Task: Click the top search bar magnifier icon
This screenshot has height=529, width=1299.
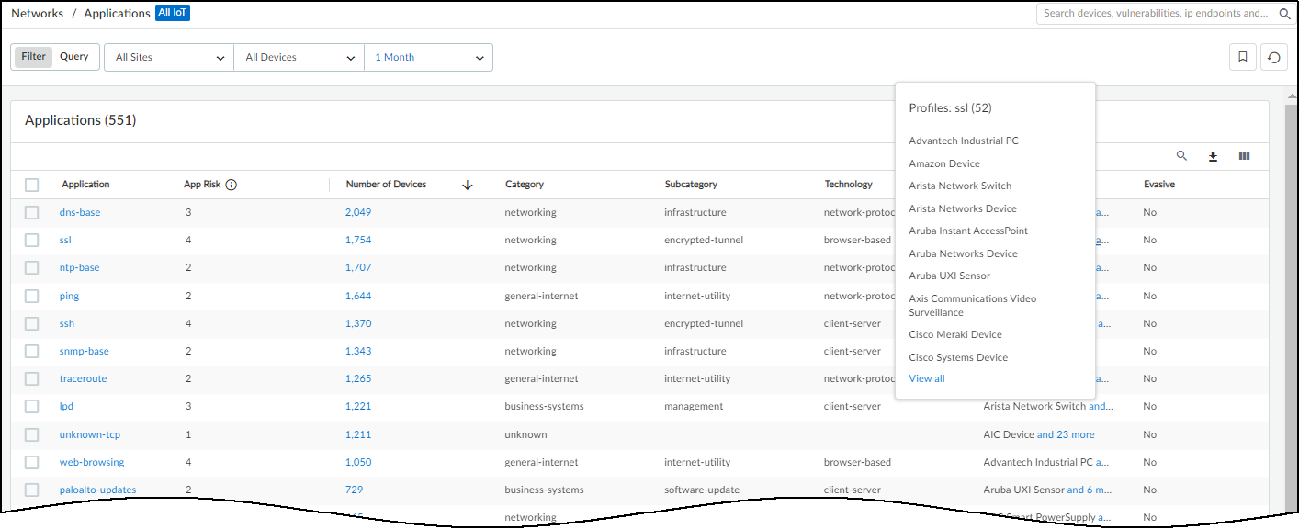Action: point(1284,14)
